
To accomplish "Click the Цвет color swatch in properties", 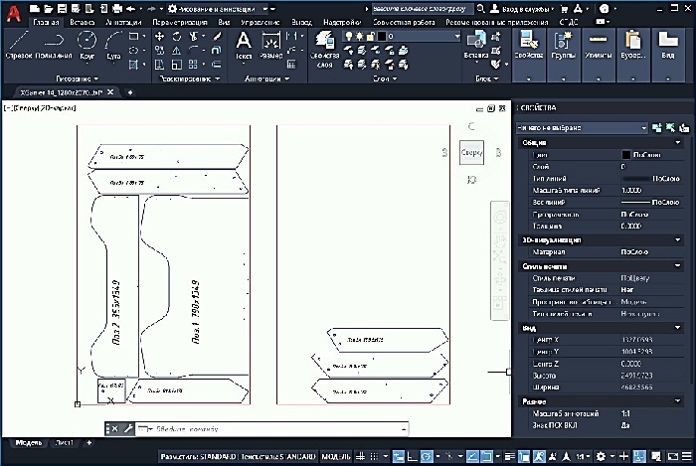I will [626, 155].
